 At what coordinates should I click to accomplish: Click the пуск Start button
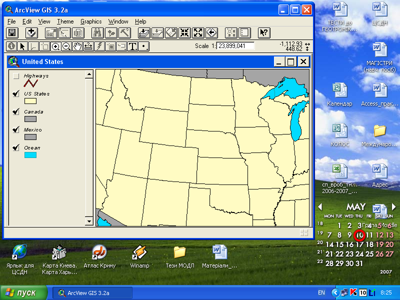23,292
